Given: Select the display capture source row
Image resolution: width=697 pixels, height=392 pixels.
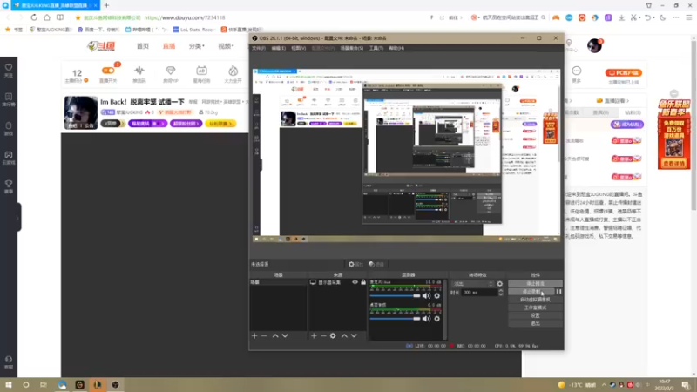Looking at the screenshot, I should click(x=337, y=282).
